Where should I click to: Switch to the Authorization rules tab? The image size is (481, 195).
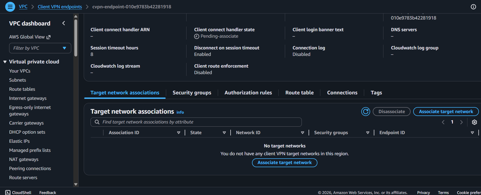coord(248,93)
